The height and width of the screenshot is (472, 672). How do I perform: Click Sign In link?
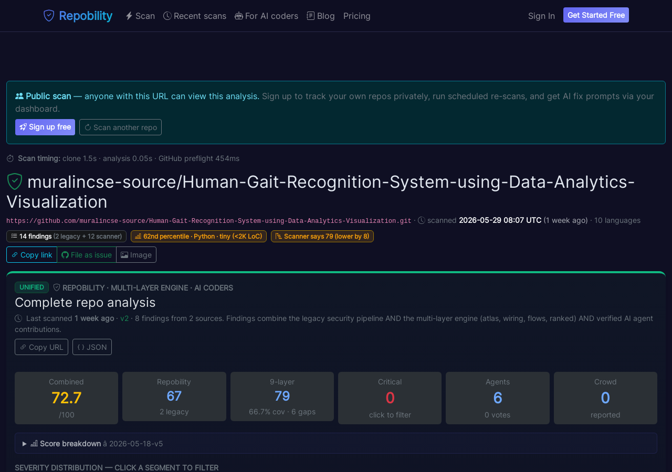tap(541, 16)
